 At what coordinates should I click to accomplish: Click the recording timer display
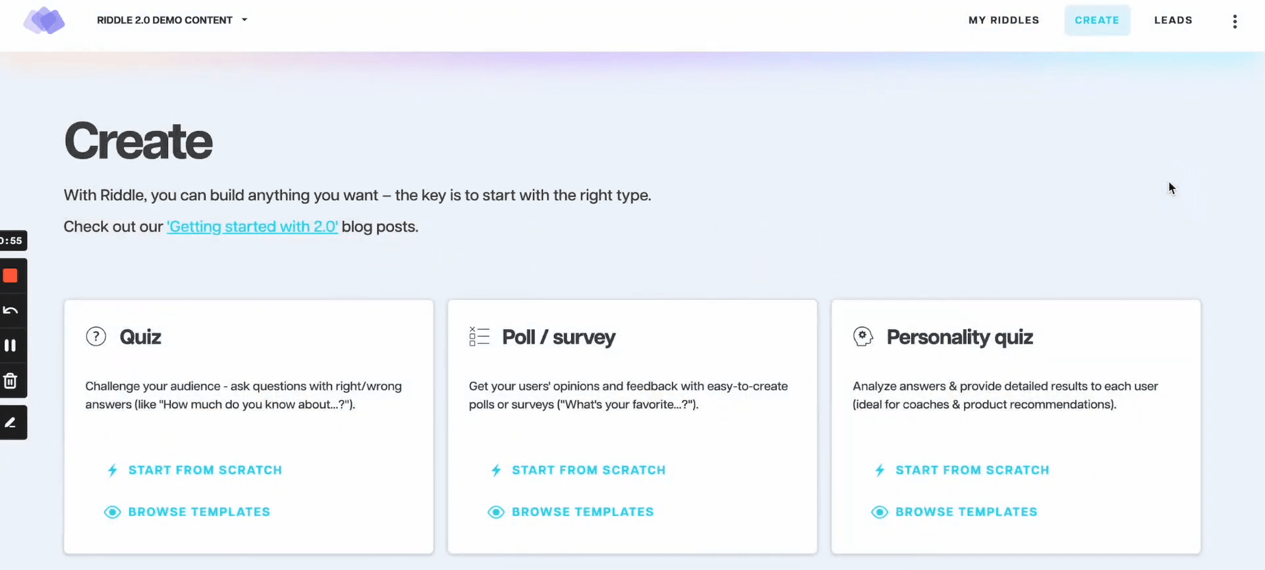13,241
